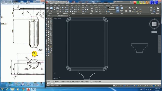Click the Base view button at ribbon end
162x91 pixels.
point(158,9)
